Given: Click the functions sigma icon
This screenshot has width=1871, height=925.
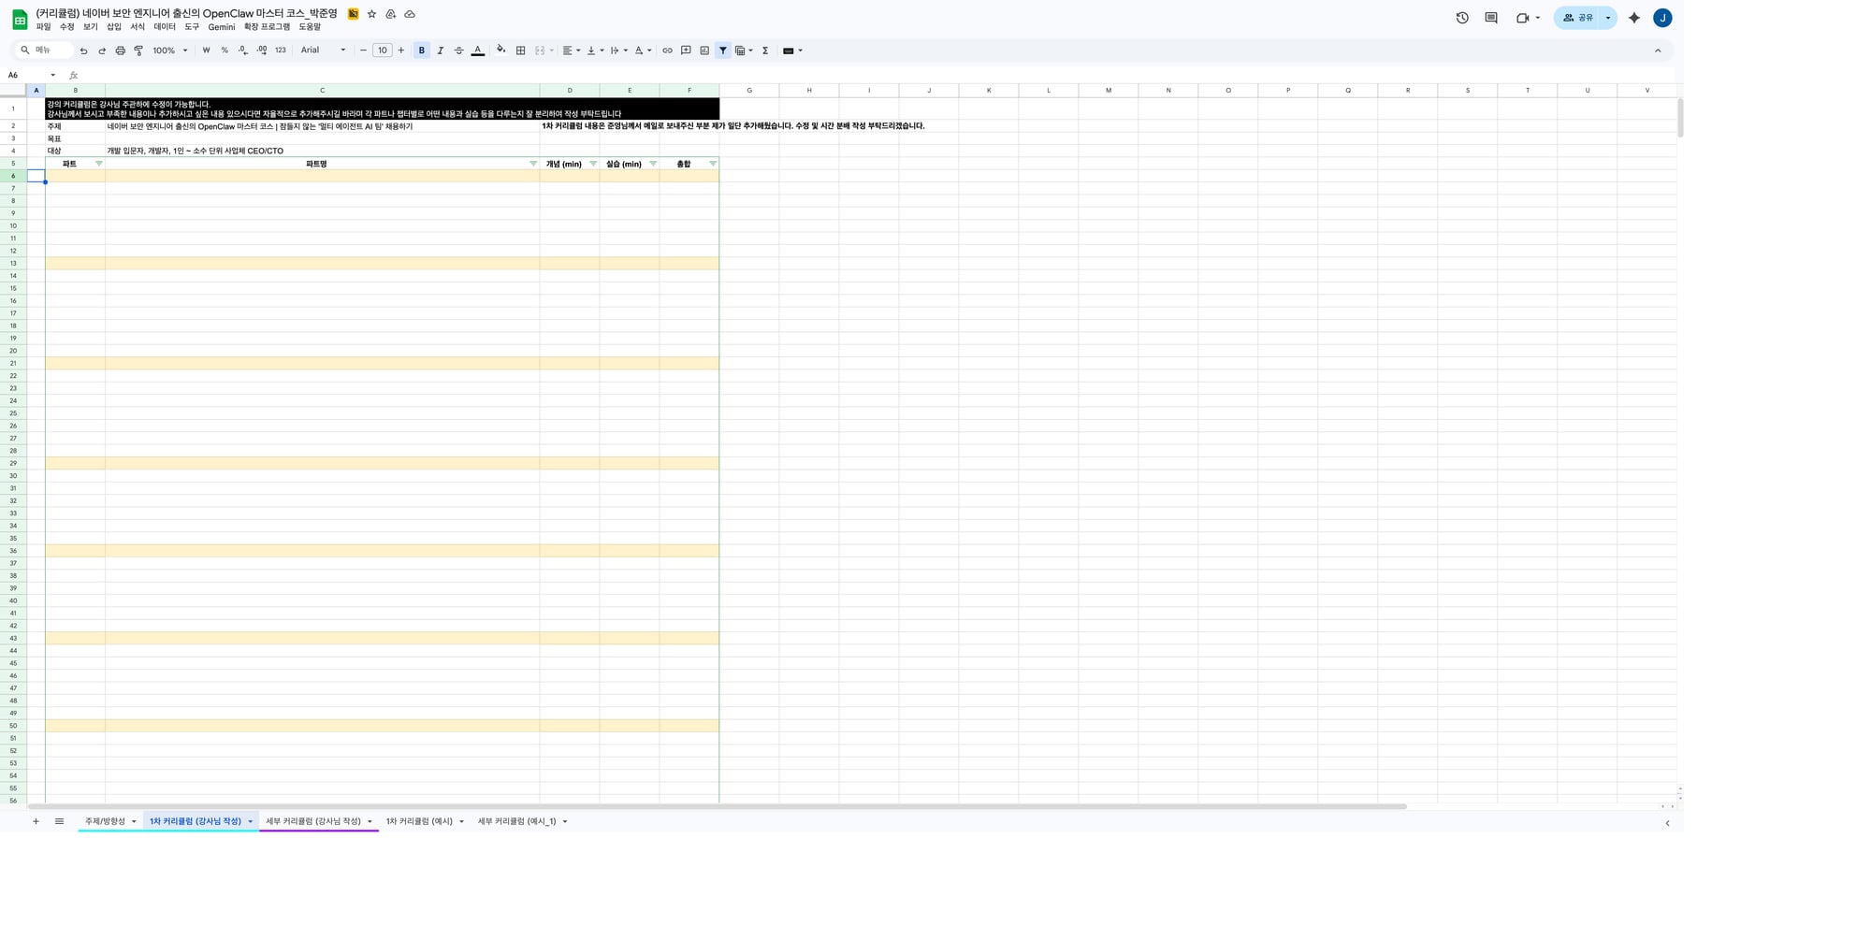Looking at the screenshot, I should (765, 51).
